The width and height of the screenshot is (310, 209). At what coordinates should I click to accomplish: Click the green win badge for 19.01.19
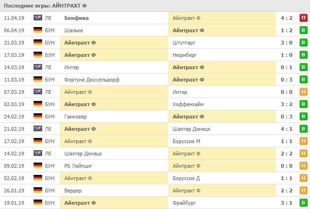click(x=302, y=203)
